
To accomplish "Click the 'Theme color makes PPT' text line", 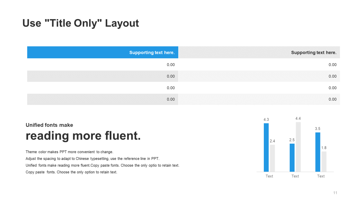I will click(69, 152).
